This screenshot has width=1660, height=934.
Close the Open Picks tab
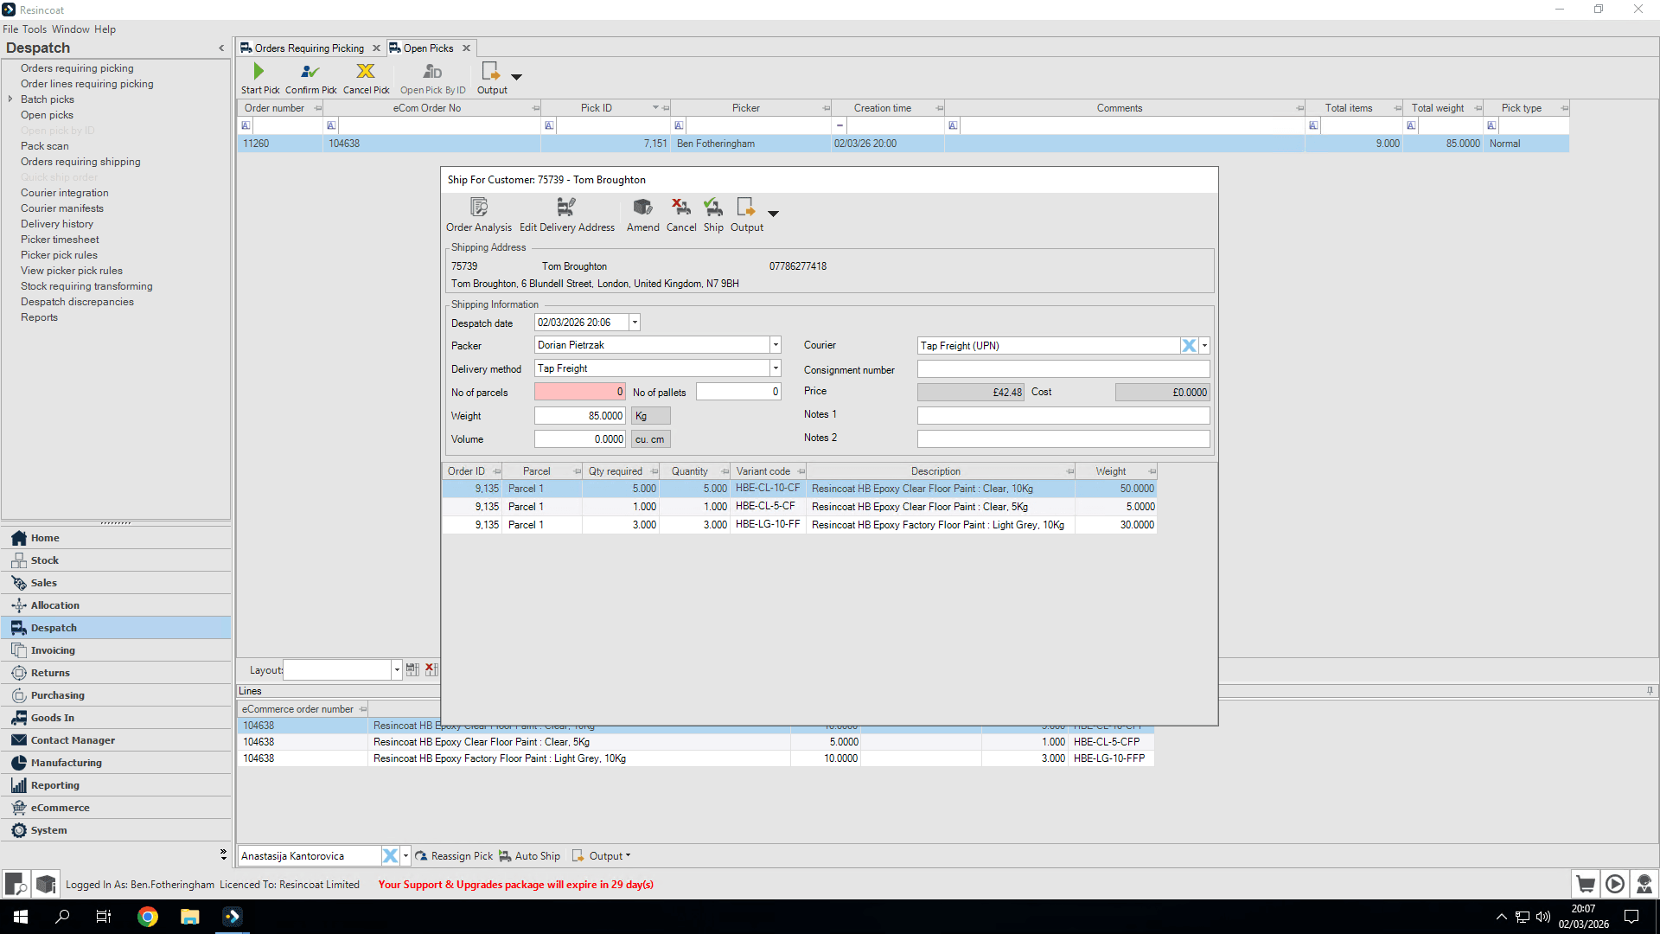point(466,48)
